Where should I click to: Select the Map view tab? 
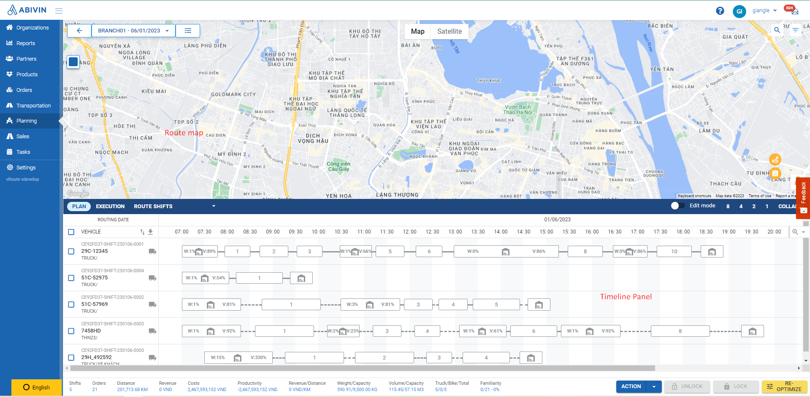pyautogui.click(x=417, y=31)
